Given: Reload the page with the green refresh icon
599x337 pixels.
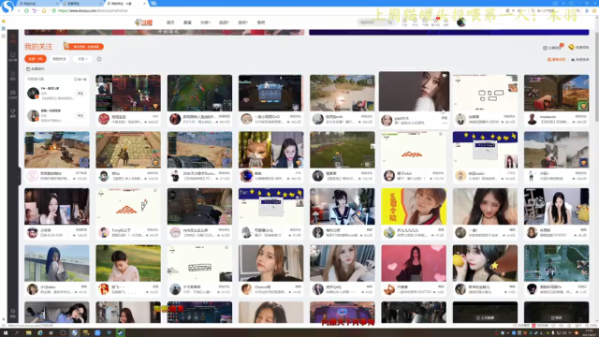Looking at the screenshot, I should pyautogui.click(x=27, y=10).
